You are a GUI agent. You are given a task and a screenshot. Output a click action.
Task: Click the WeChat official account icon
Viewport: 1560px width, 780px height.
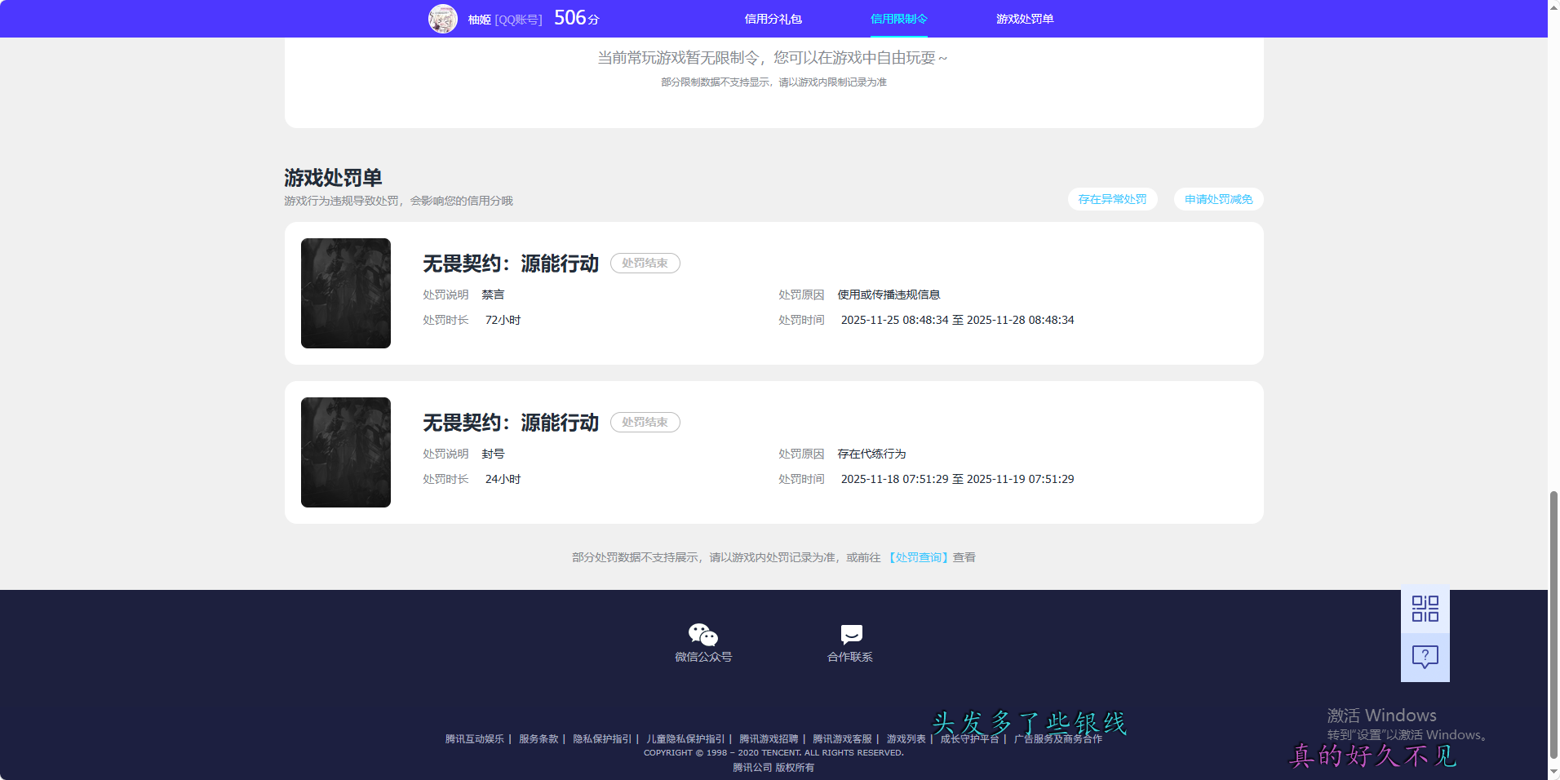[x=703, y=634]
